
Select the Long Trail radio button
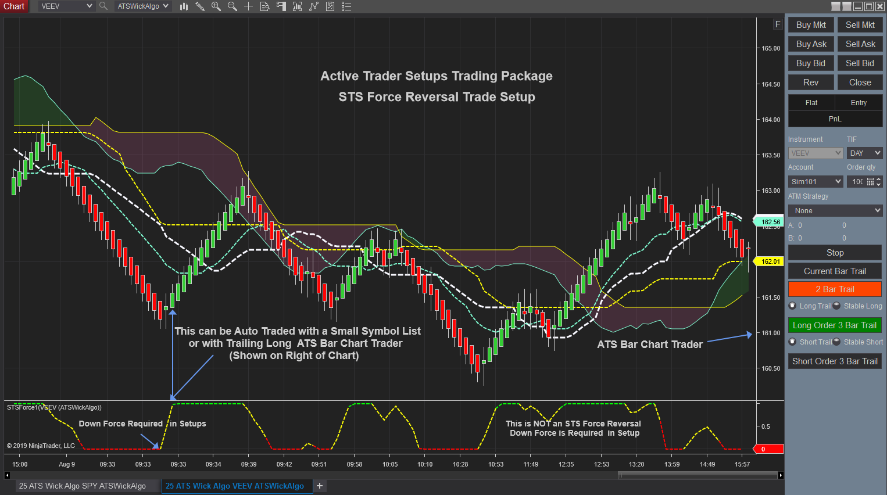click(x=792, y=306)
